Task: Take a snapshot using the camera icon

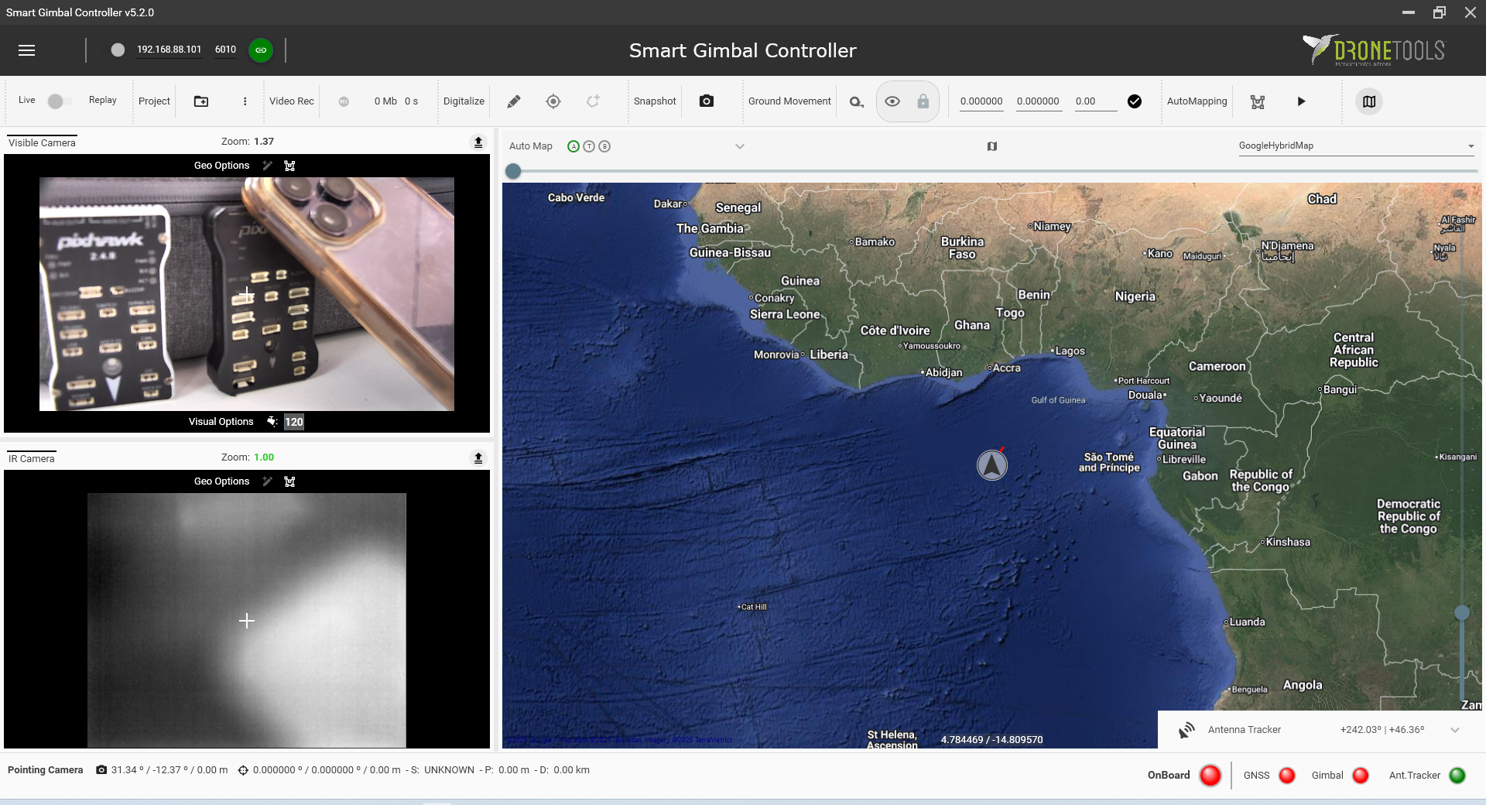Action: click(706, 101)
